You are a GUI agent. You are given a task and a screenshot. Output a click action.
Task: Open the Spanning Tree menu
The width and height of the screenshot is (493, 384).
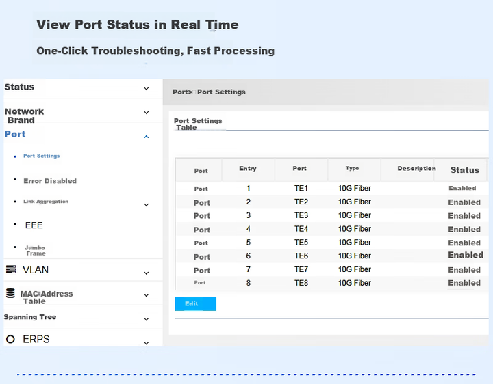(30, 317)
